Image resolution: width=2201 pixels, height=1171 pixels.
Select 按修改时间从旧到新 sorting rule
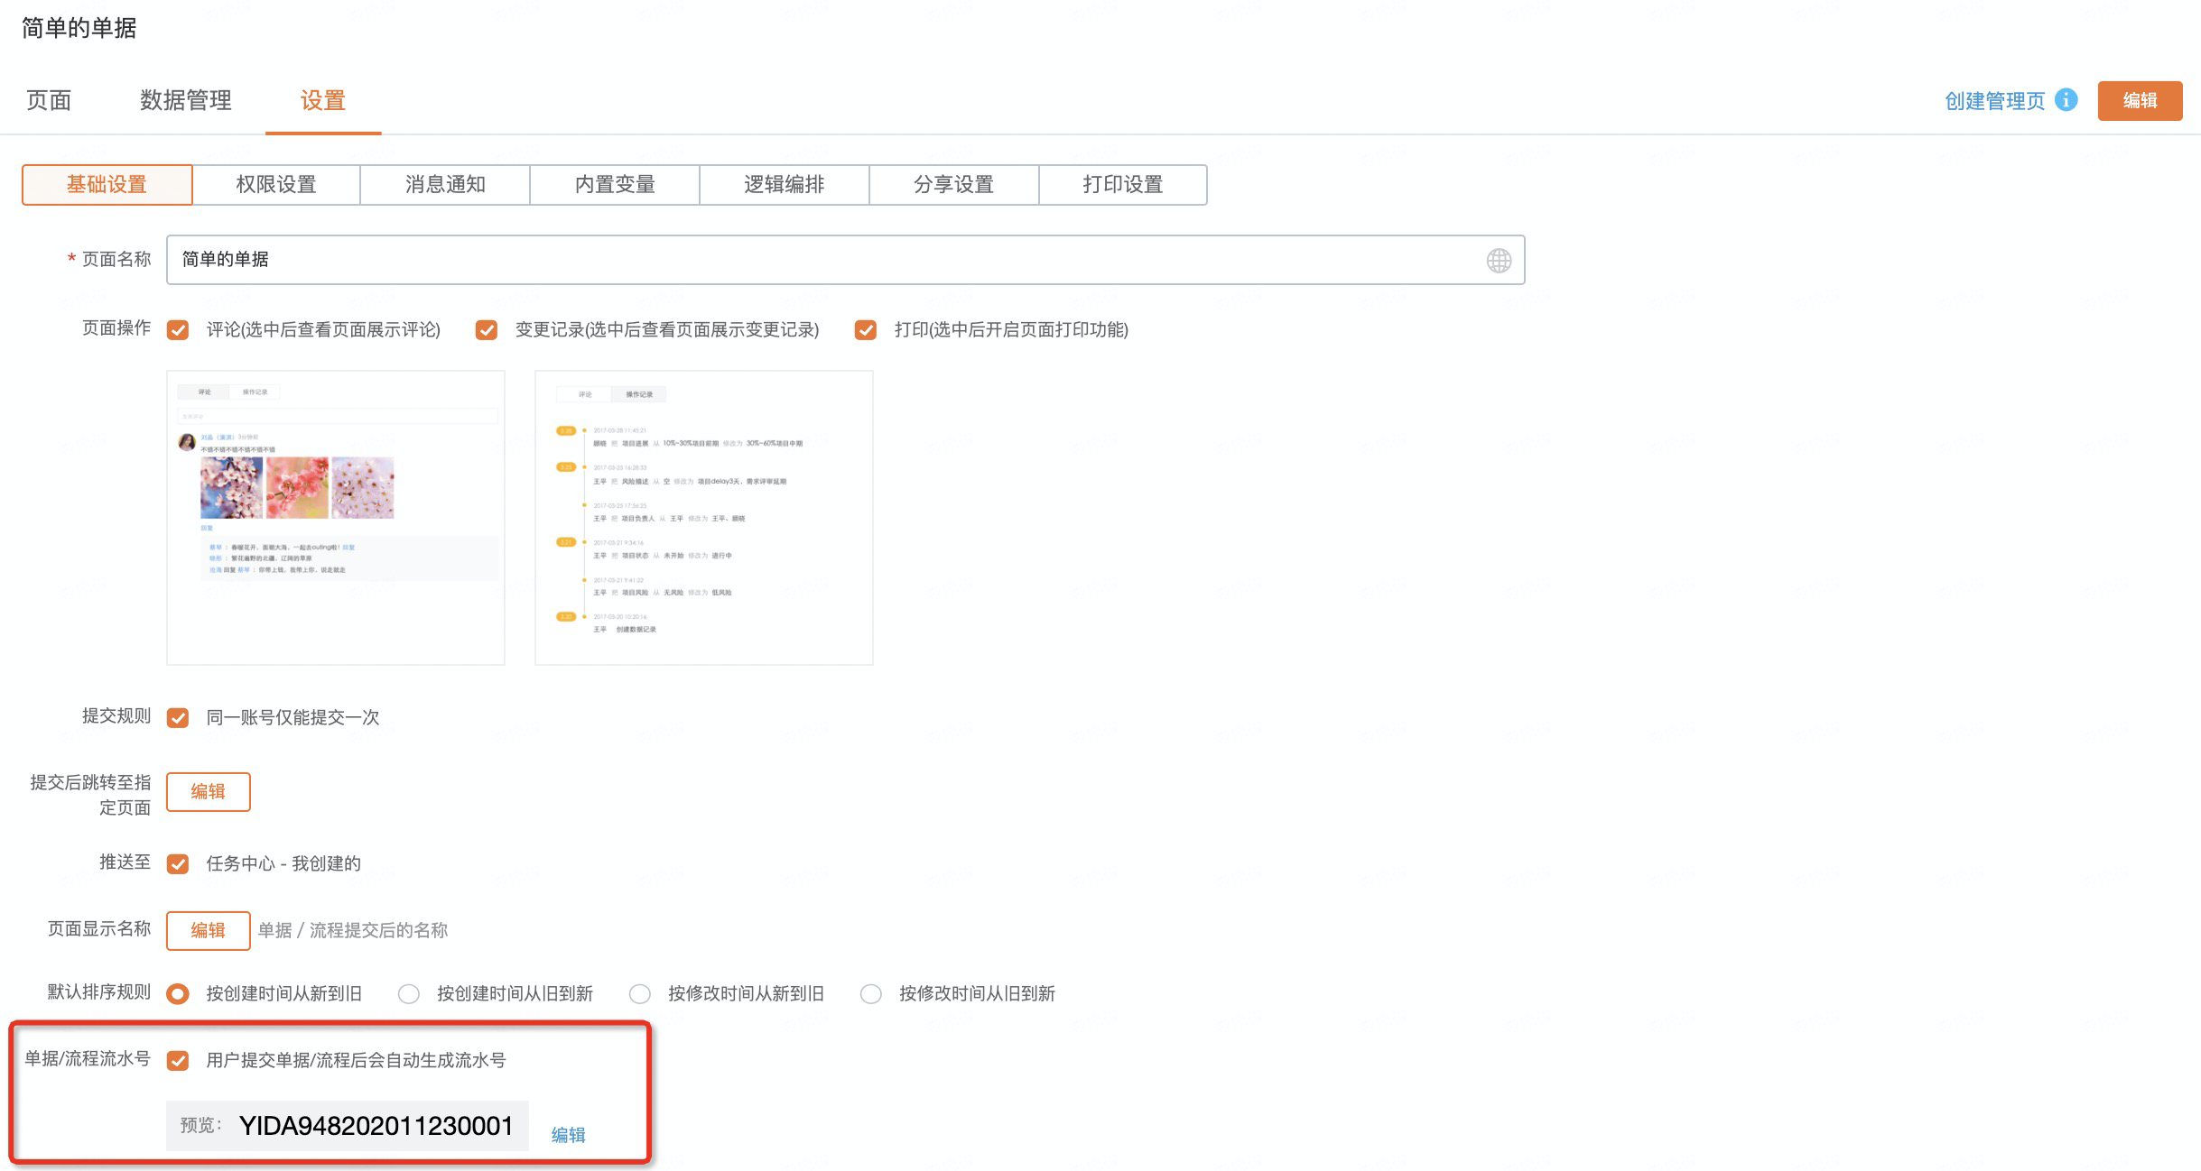(871, 994)
